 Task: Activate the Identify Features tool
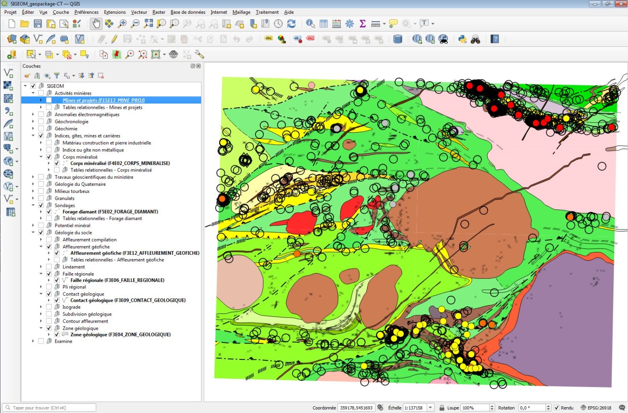pyautogui.click(x=310, y=24)
